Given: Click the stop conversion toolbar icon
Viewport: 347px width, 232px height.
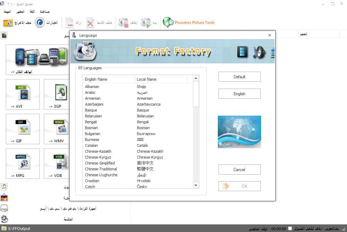Looking at the screenshot, I should pyautogui.click(x=123, y=23).
